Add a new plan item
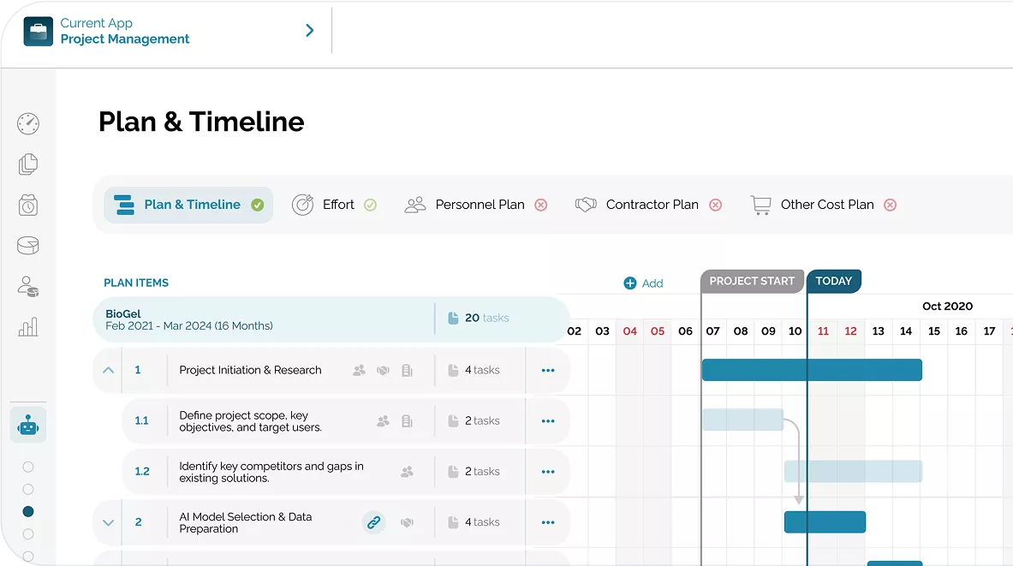The width and height of the screenshot is (1013, 566). pyautogui.click(x=643, y=283)
